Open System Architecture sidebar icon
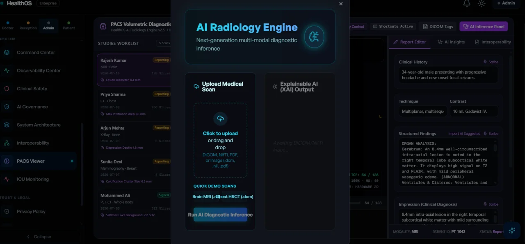This screenshot has width=525, height=244. tap(7, 125)
